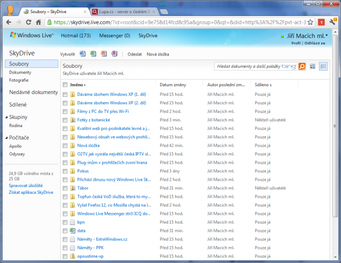Create a new Excel workbook
This screenshot has width=341, height=263.
pos(93,54)
